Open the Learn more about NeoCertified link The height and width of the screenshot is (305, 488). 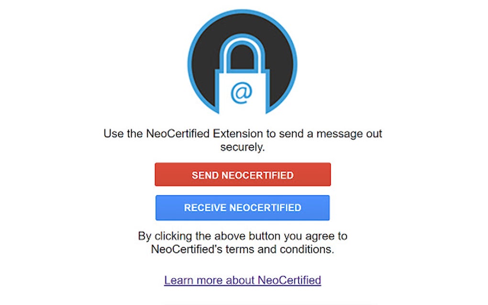point(242,280)
